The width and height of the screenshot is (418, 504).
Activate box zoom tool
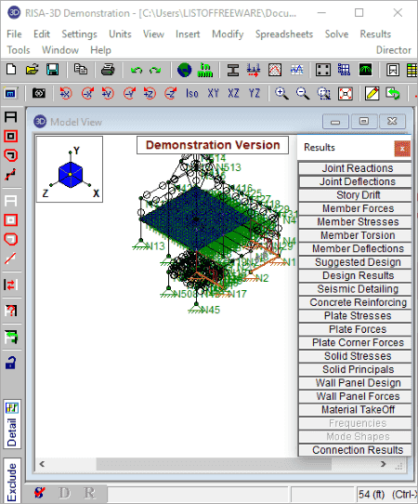tap(323, 94)
